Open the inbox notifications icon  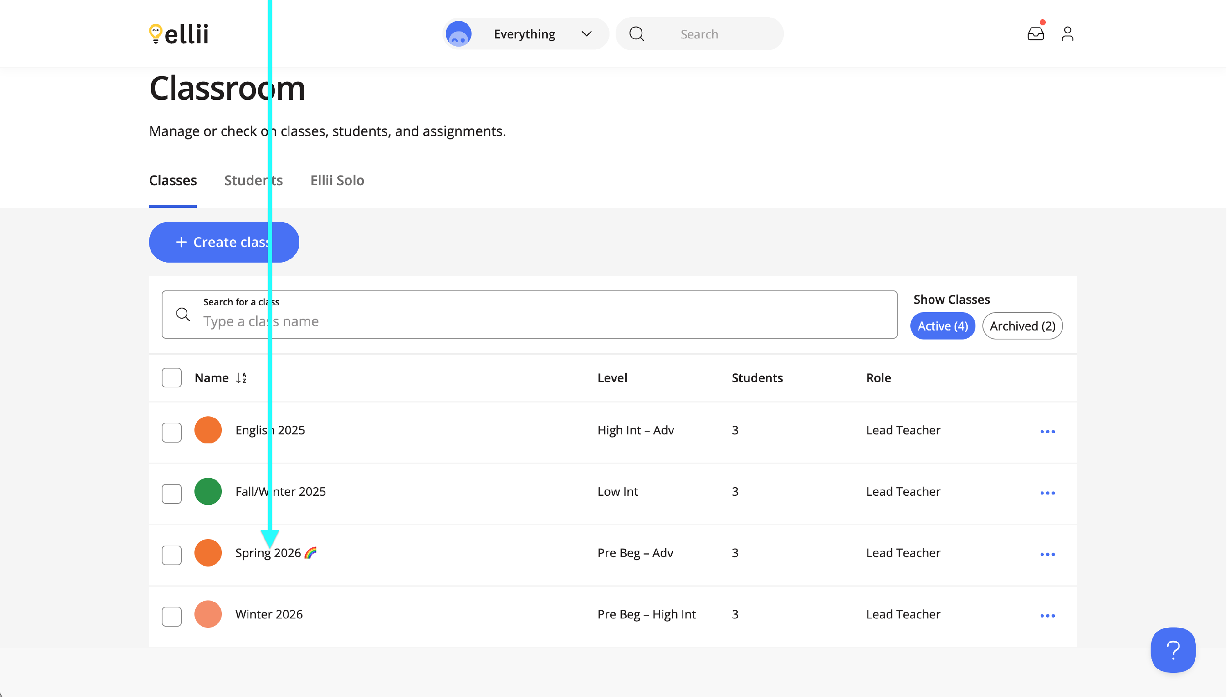[1036, 34]
